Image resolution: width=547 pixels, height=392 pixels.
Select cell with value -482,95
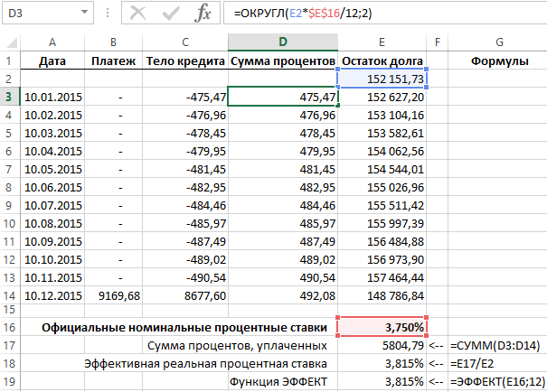pyautogui.click(x=185, y=188)
